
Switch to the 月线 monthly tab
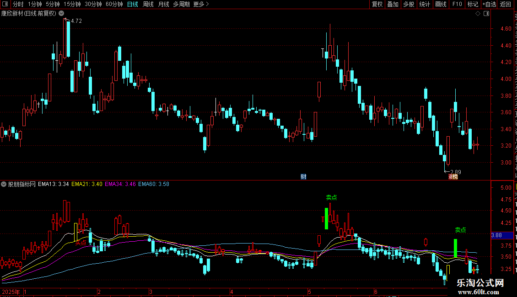(163, 4)
